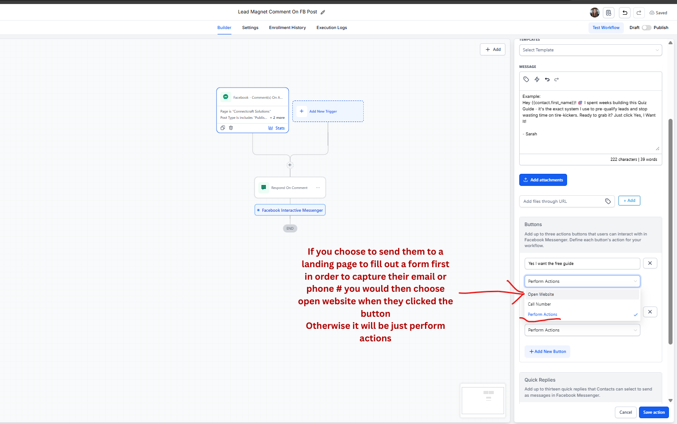Image resolution: width=677 pixels, height=424 pixels.
Task: Click the + Add button beside URL field
Action: (x=629, y=201)
